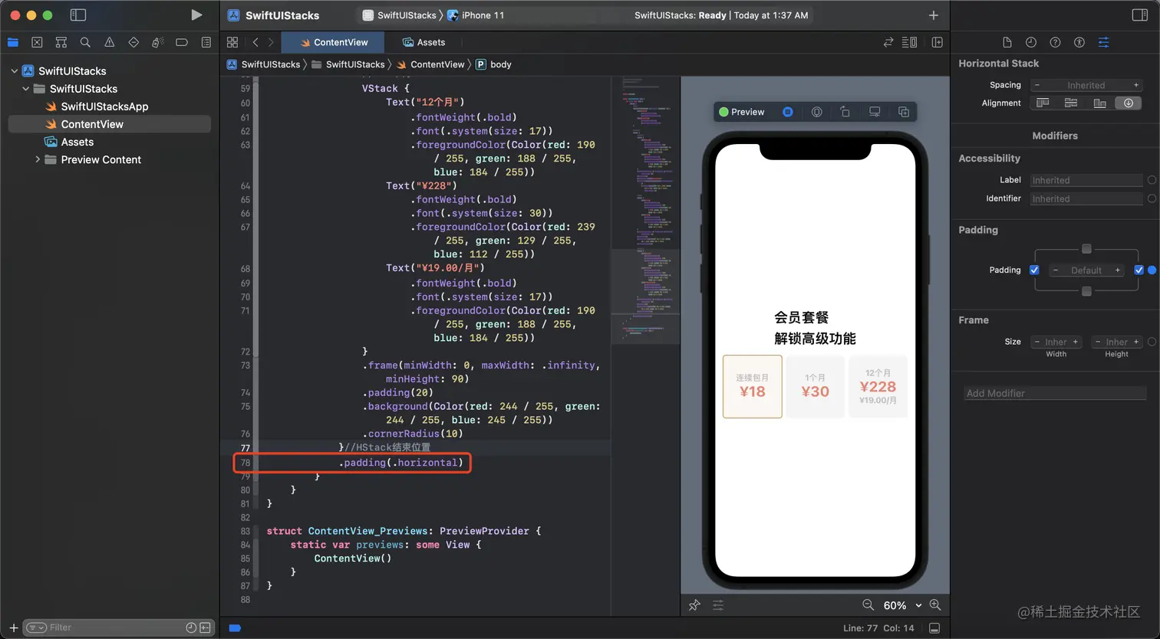This screenshot has width=1160, height=639.
Task: Zoom out the preview canvas
Action: (x=868, y=605)
